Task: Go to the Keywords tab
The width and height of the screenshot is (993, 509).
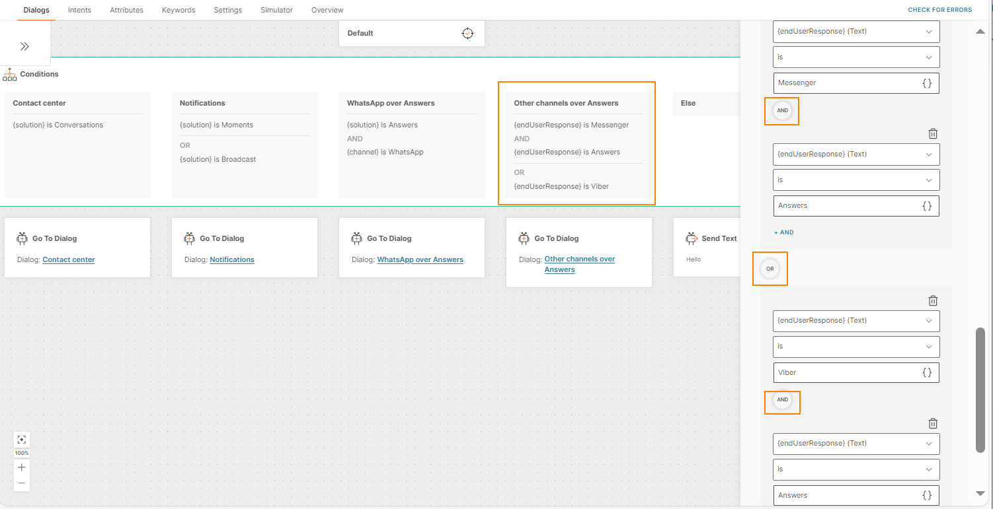Action: [179, 10]
